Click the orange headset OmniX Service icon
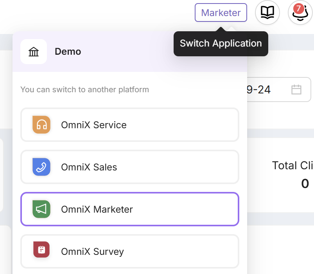 point(41,125)
